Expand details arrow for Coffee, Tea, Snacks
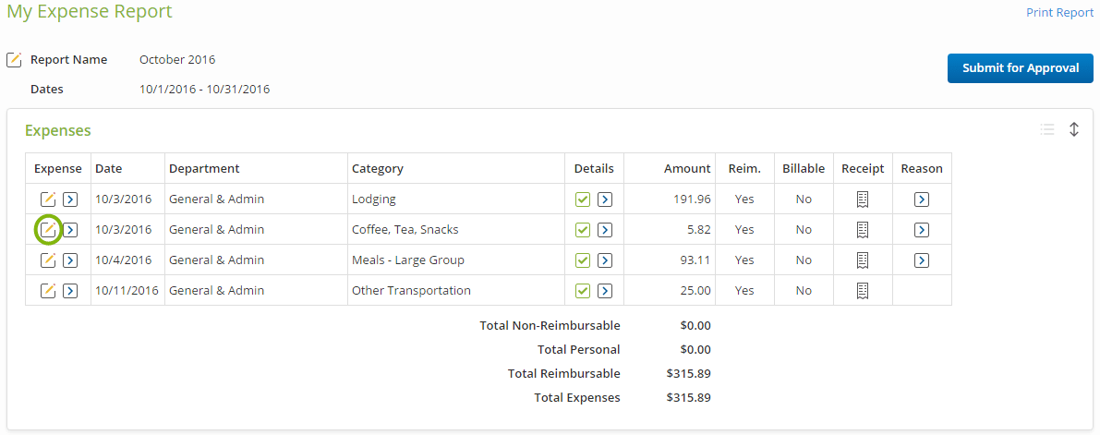The image size is (1100, 435). (605, 229)
